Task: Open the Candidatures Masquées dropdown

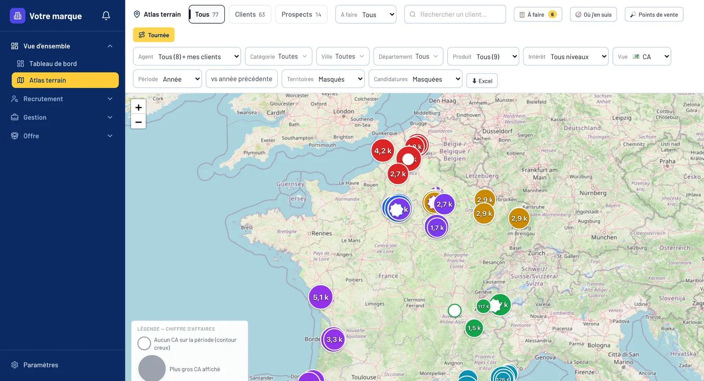Action: coord(415,79)
